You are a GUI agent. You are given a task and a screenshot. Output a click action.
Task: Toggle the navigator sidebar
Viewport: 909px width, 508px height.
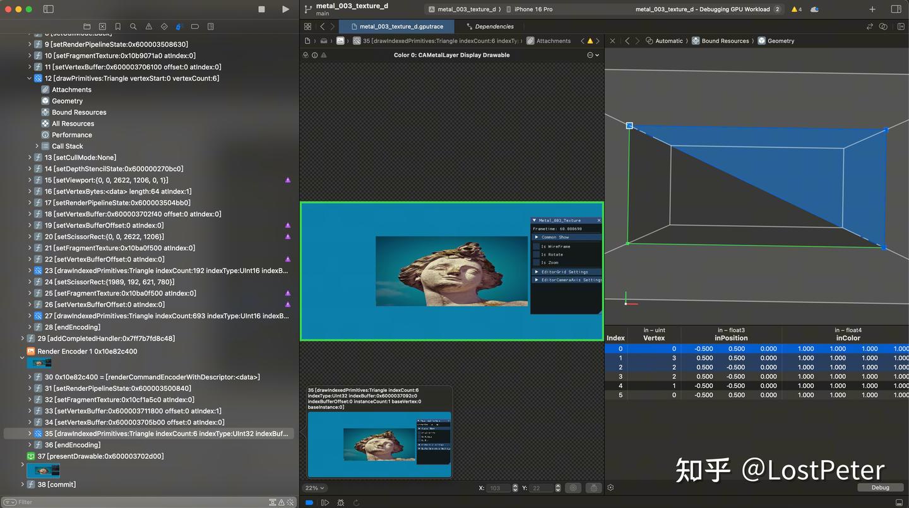[49, 9]
